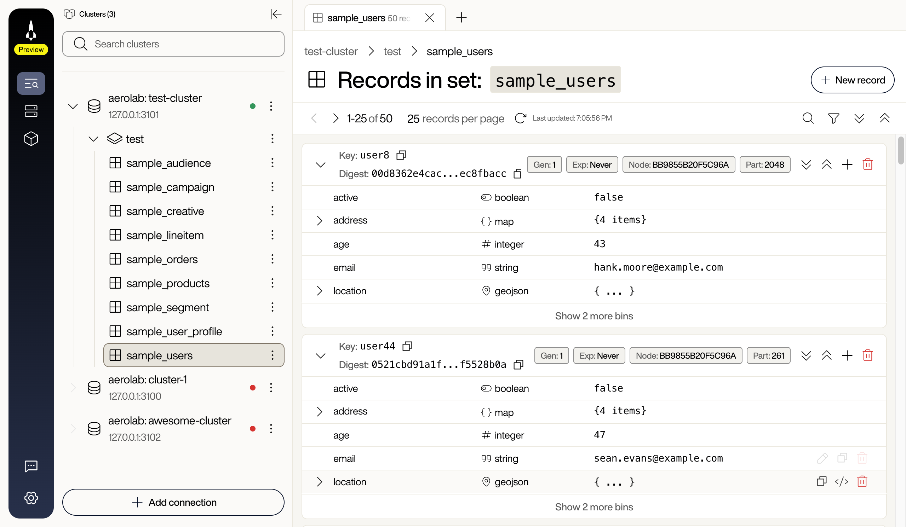The image size is (906, 527).
Task: Copy the user44 key
Action: tap(407, 346)
